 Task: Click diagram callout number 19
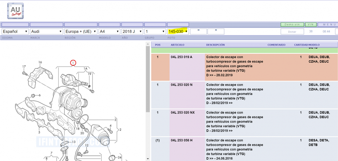tap(90, 74)
